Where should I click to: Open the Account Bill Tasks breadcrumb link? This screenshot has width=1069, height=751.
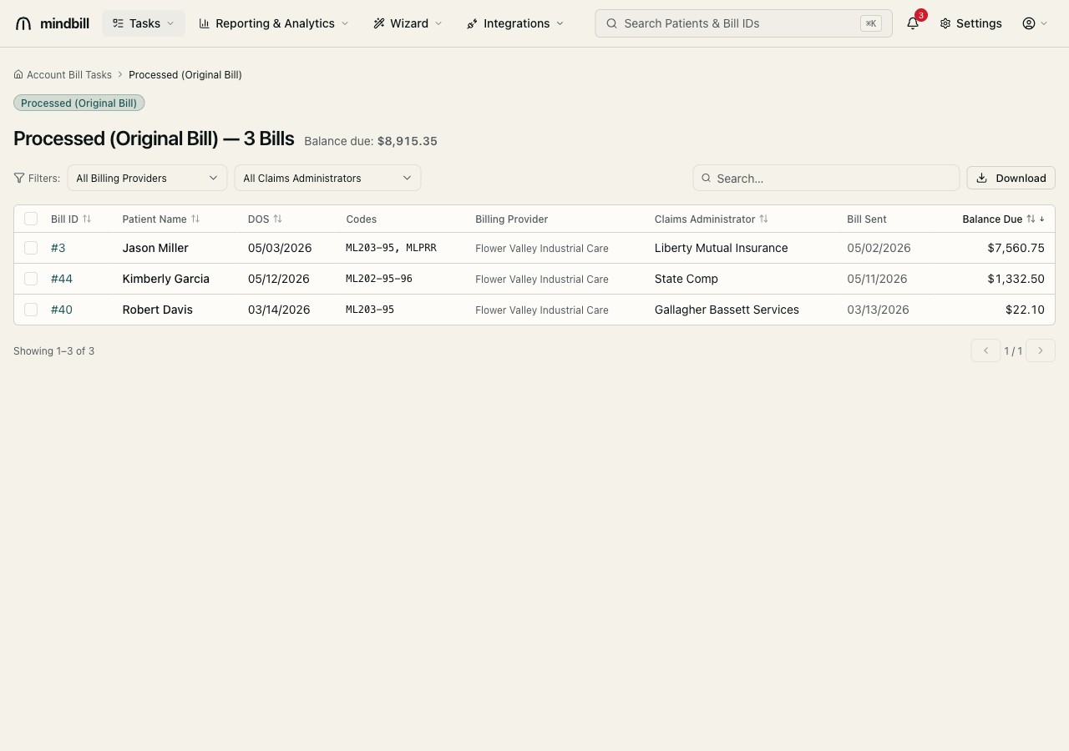click(x=69, y=74)
